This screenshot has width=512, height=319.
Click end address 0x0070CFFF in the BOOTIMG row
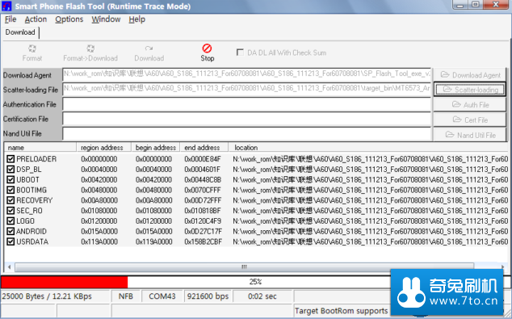click(x=203, y=190)
